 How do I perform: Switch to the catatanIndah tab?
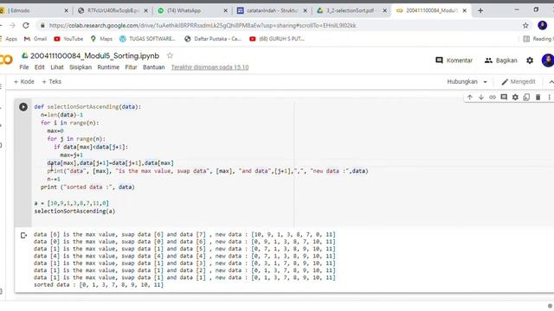tap(272, 10)
